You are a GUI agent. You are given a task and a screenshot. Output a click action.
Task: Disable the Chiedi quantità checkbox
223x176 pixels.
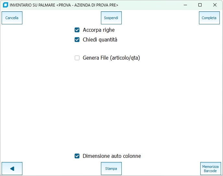[77, 40]
